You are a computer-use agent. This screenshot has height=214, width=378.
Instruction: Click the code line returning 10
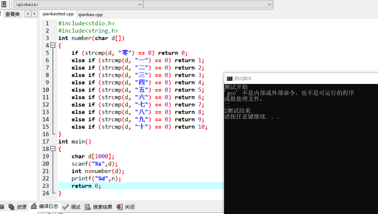pos(140,127)
